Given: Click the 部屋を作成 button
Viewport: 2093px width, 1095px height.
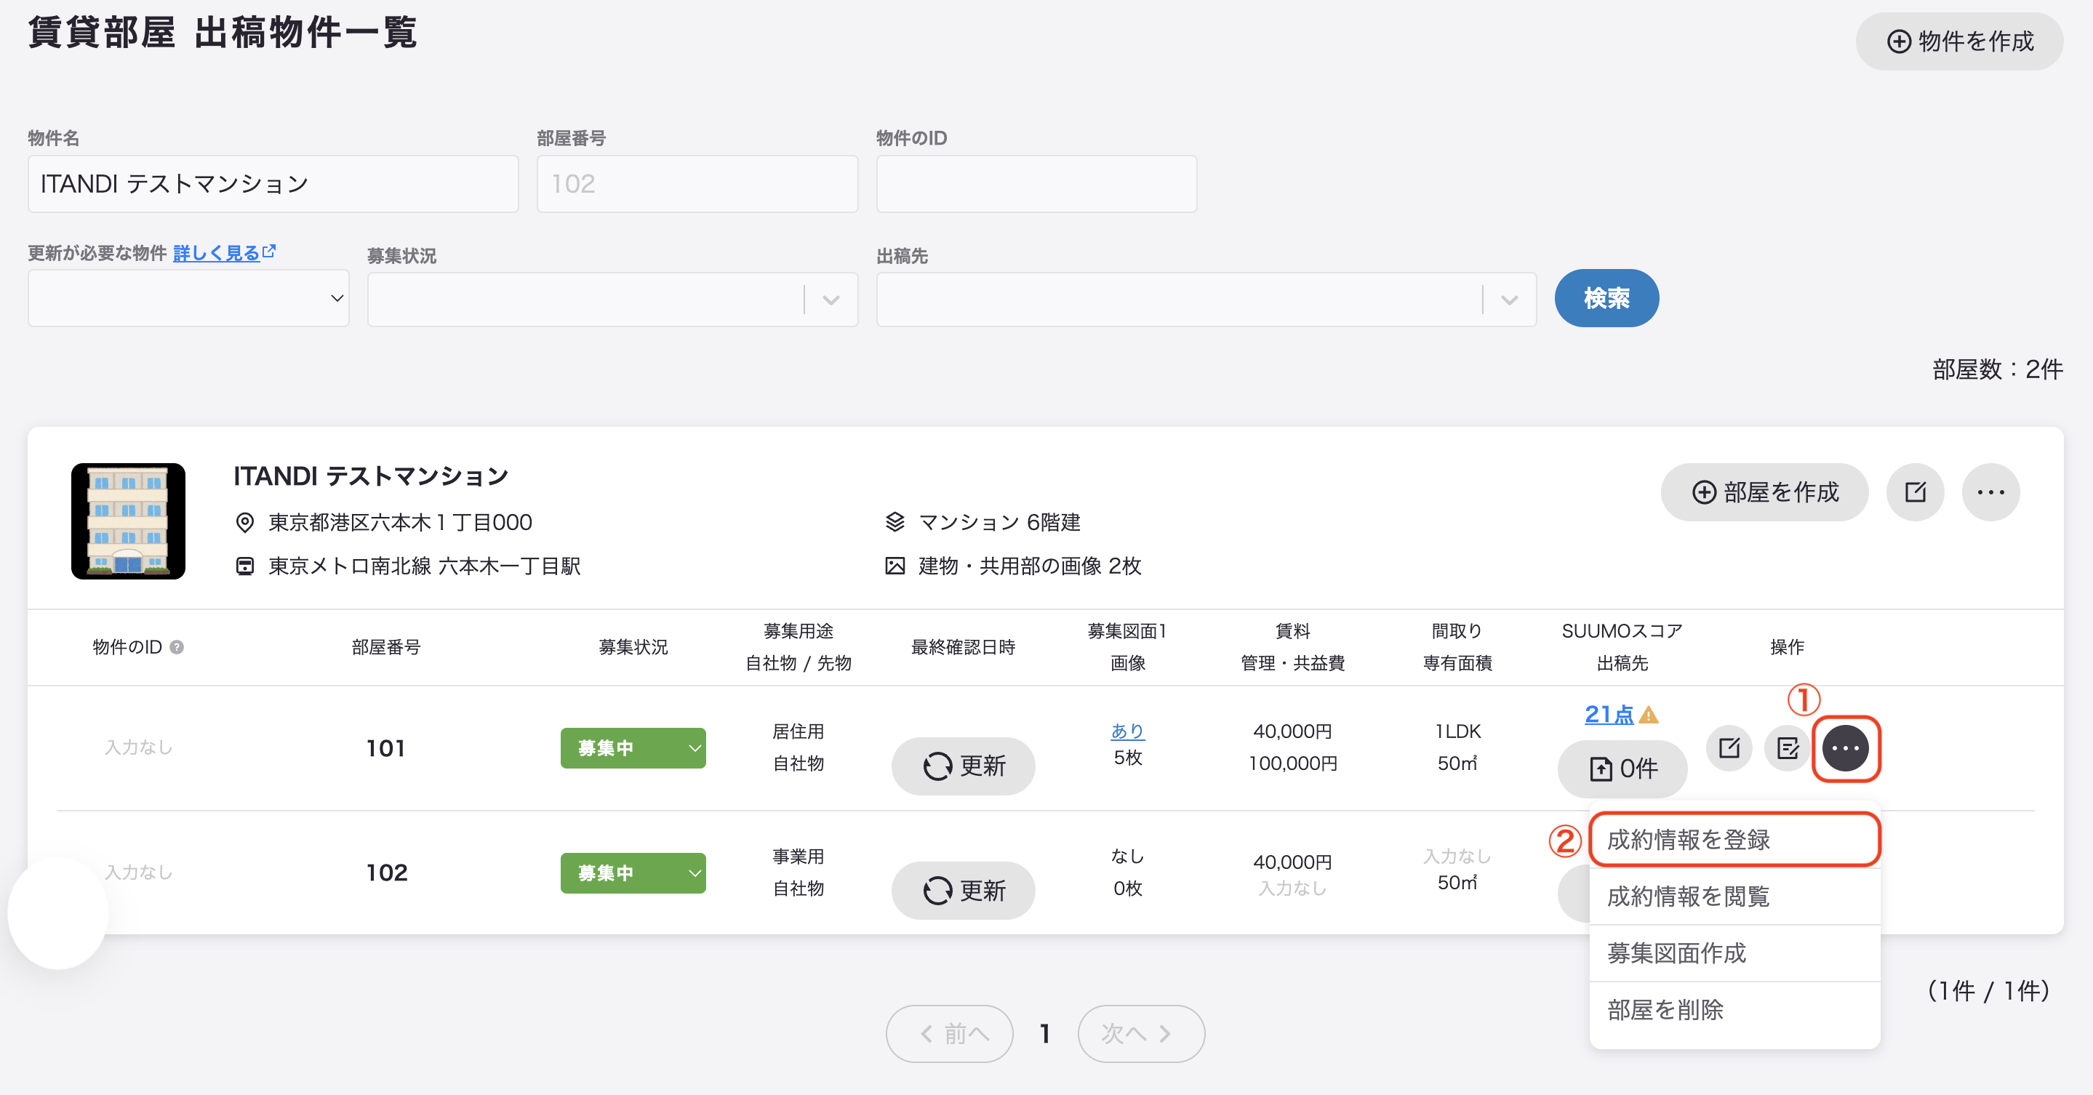Looking at the screenshot, I should (1765, 492).
